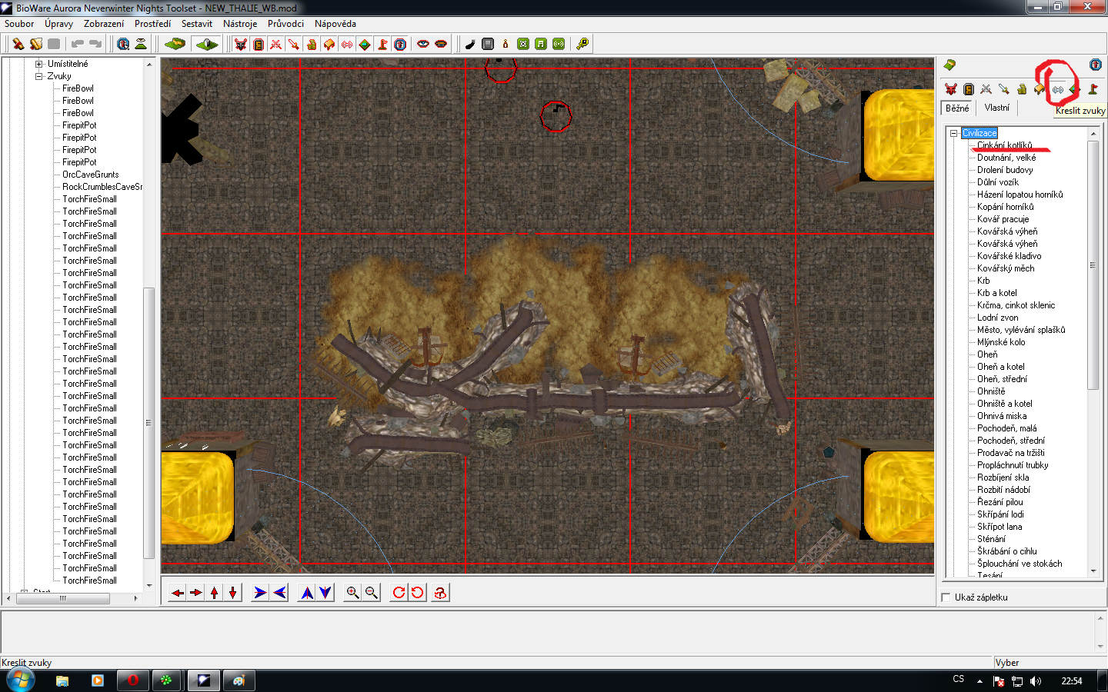Expand the Umístitelné tree node
Viewport: 1108px width, 692px height.
tap(39, 64)
